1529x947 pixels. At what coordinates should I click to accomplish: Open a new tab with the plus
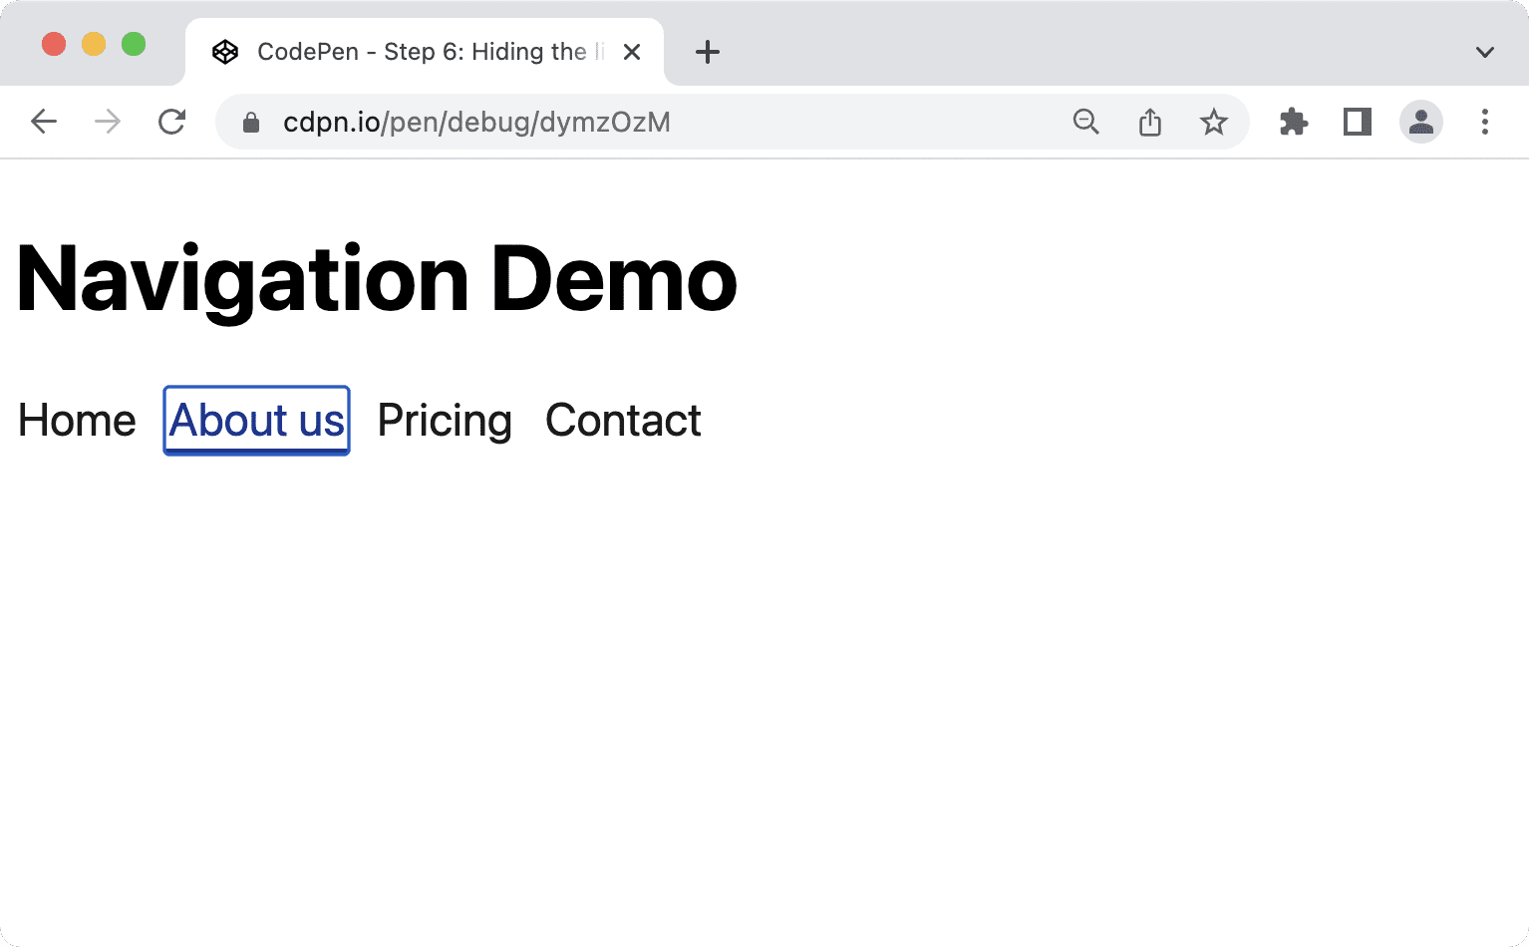point(708,52)
